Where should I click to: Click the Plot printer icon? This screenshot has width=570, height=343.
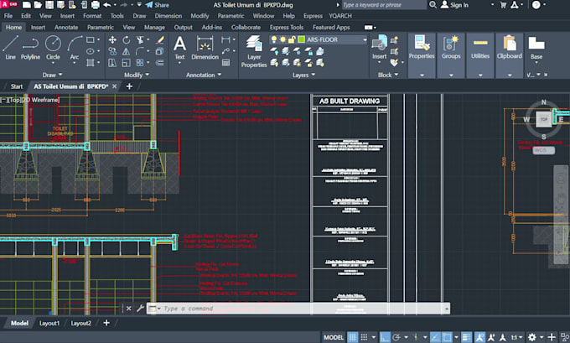[x=96, y=5]
